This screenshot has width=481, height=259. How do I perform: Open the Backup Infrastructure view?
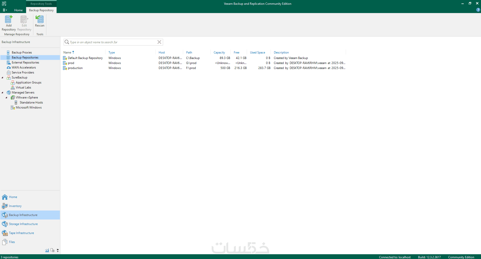coord(30,215)
